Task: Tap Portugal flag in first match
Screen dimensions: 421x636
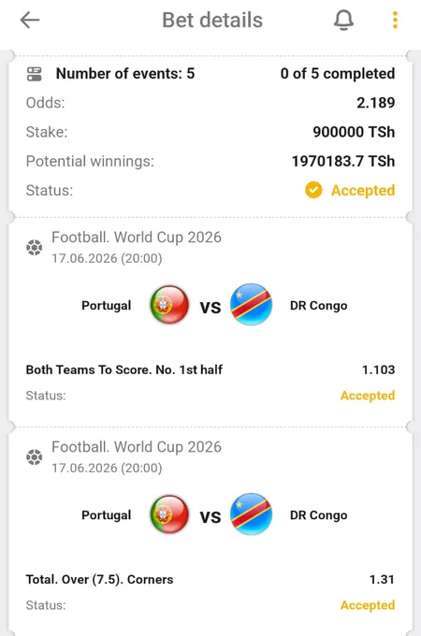Action: click(x=169, y=305)
